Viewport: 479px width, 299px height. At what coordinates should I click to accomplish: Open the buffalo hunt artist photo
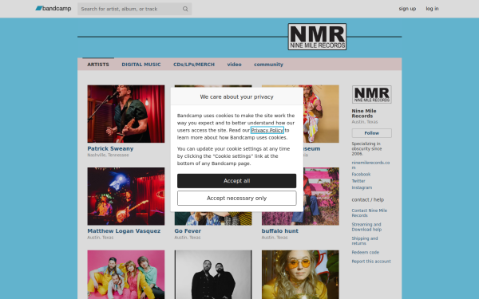[x=321, y=196]
